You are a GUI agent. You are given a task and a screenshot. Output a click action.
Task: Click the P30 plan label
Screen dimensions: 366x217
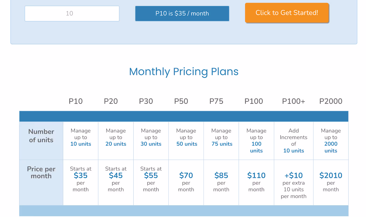coord(146,101)
